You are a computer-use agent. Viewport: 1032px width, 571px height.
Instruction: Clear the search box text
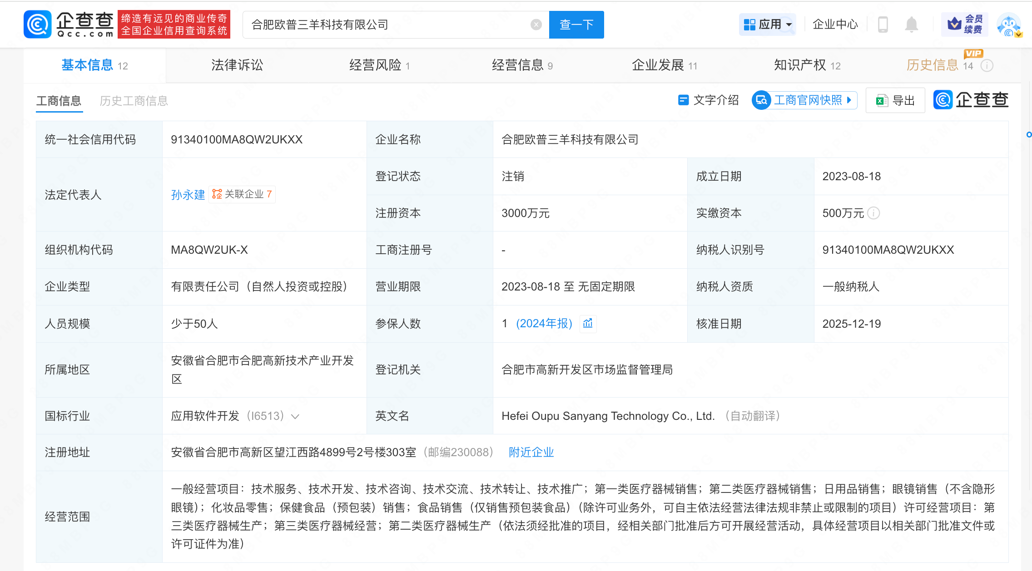[536, 25]
